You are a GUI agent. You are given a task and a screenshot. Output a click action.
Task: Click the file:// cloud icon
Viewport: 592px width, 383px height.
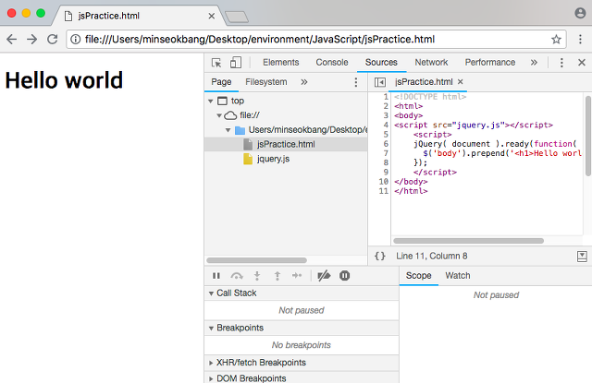point(230,115)
